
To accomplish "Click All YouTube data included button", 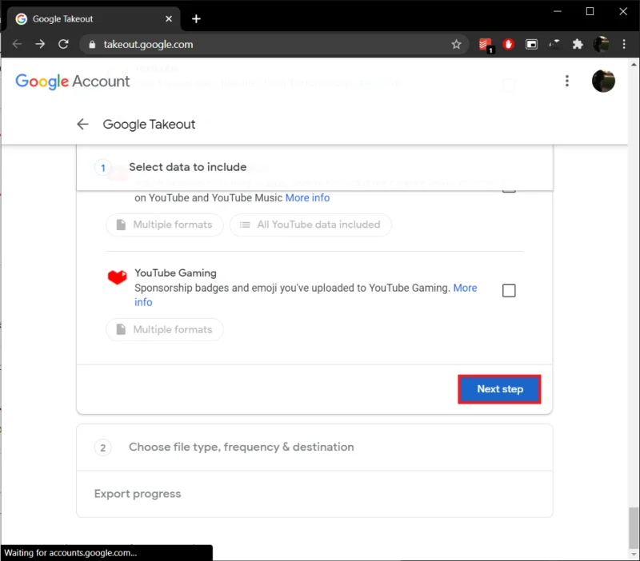I will (x=310, y=225).
